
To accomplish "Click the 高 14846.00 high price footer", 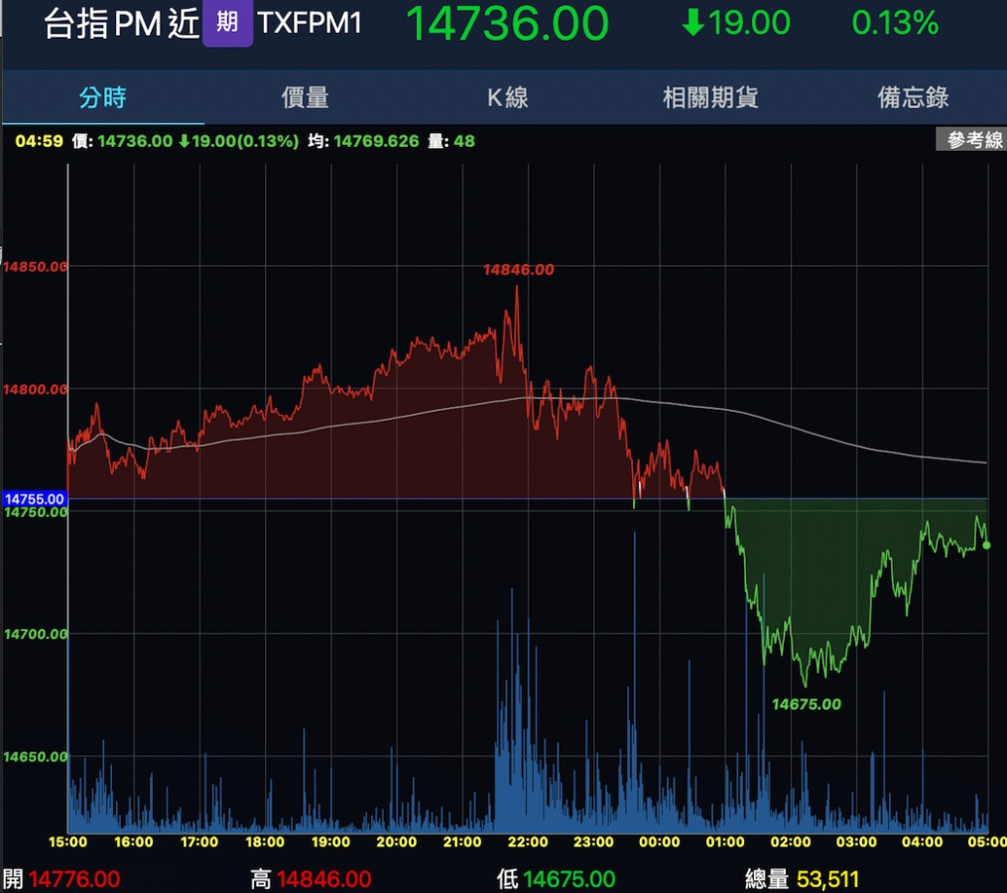I will coord(311,879).
